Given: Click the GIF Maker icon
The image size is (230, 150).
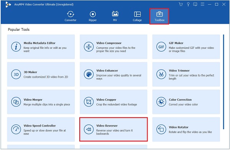Looking at the screenshot, I should [x=161, y=47].
